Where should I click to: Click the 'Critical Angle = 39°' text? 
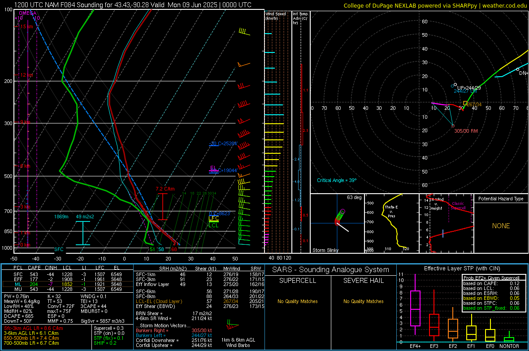337,180
